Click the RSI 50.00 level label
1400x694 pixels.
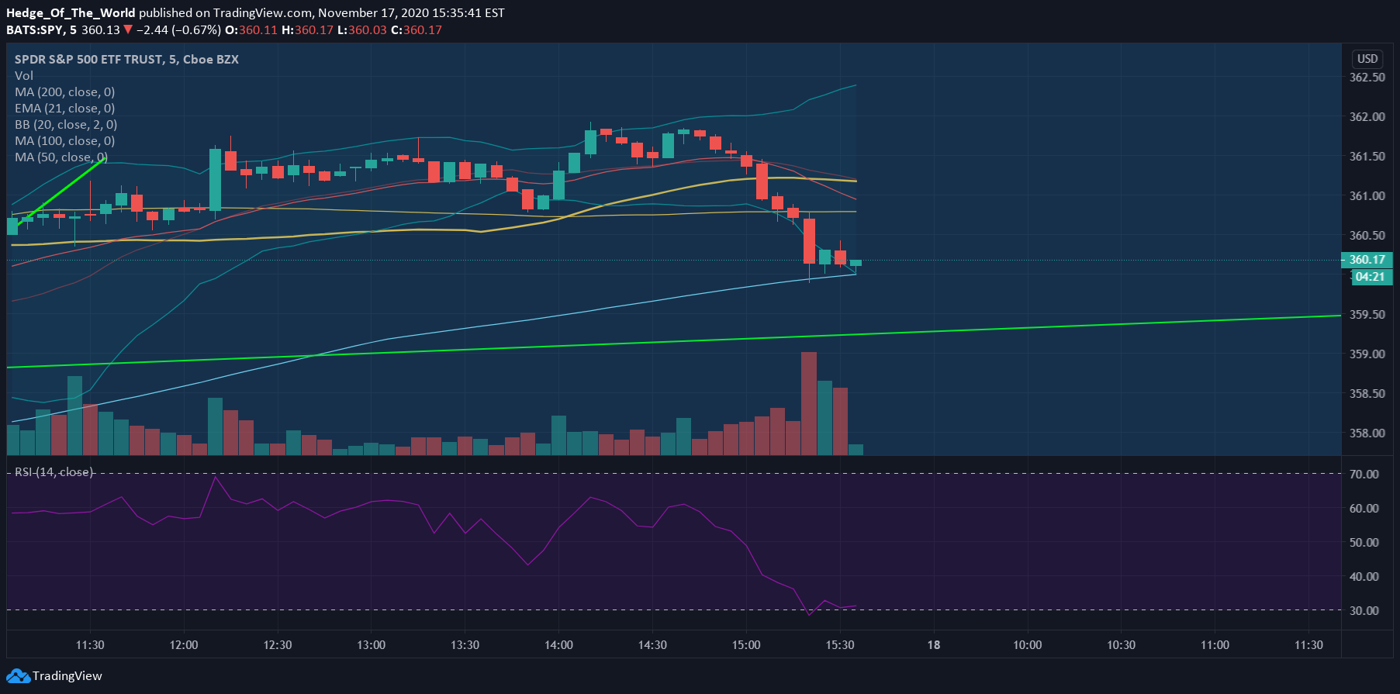click(x=1364, y=543)
